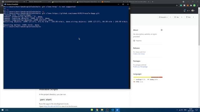Open Visual Studio Code from the taskbar

[112, 110]
